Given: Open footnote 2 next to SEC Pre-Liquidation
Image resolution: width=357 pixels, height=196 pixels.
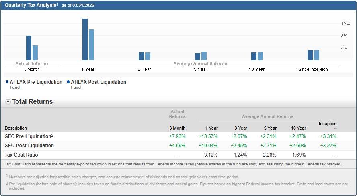Looking at the screenshot, I should click(52, 135).
